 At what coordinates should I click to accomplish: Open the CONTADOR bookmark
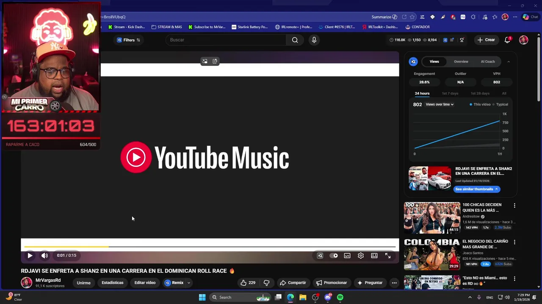coord(418,27)
